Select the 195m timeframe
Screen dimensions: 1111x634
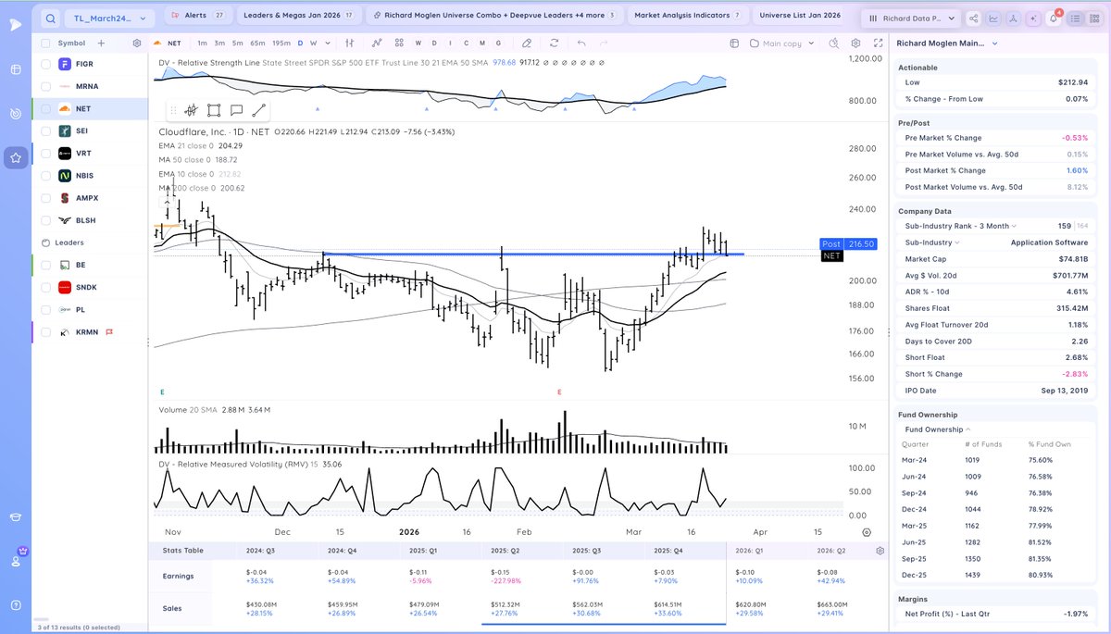[x=281, y=43]
